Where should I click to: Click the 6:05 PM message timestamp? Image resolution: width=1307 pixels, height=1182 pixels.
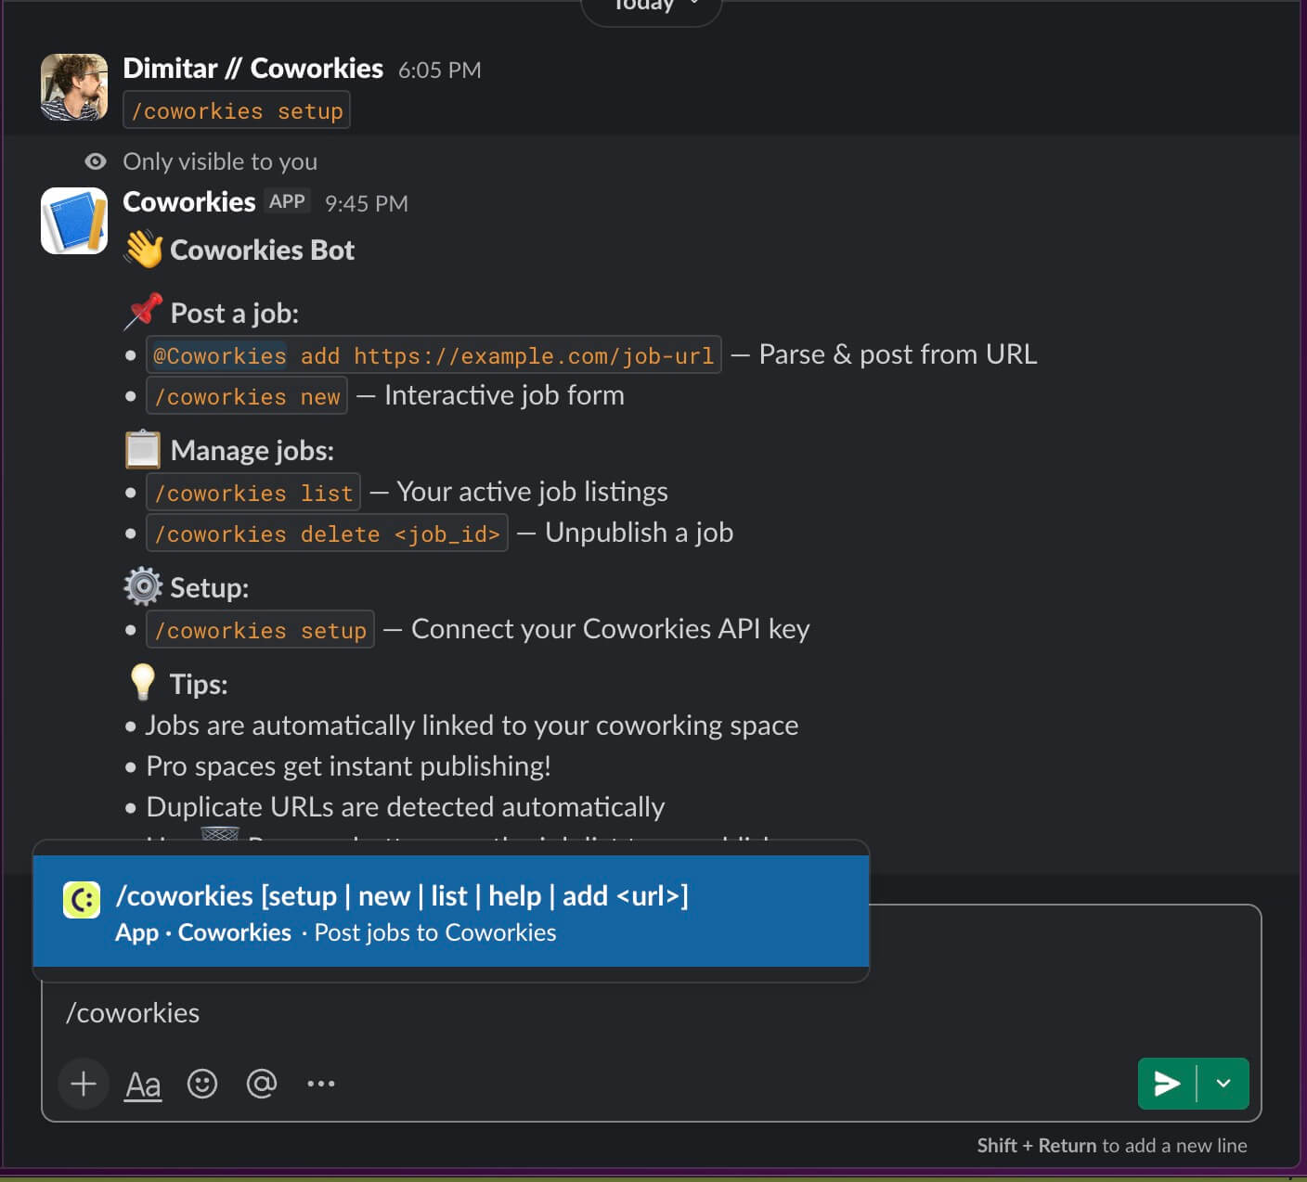(x=440, y=71)
